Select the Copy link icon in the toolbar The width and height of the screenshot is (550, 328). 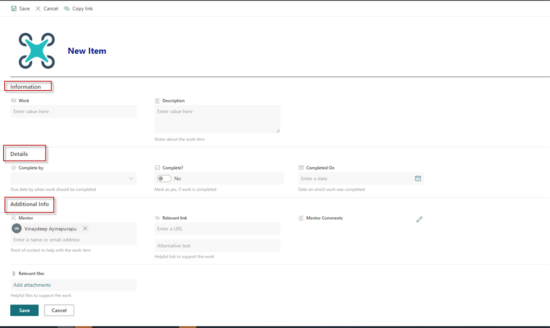[x=66, y=8]
